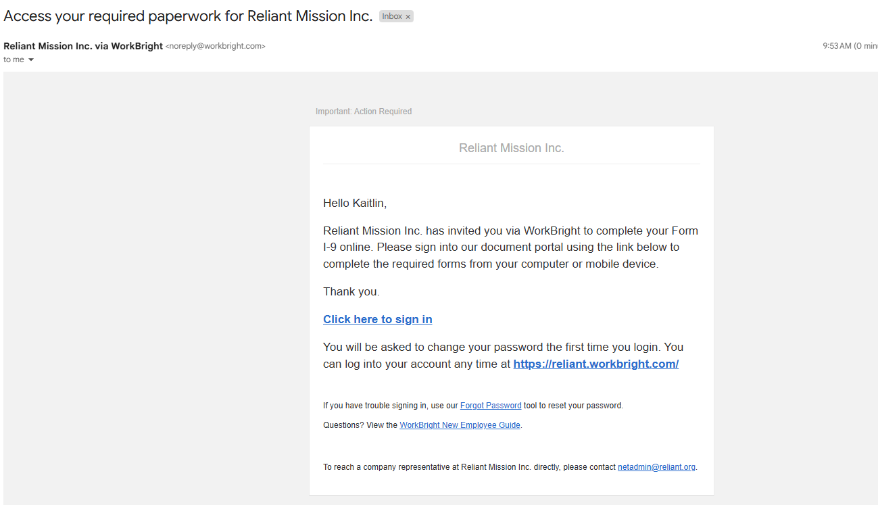878x505 pixels.
Task: Click the gray Reliant Mission Inc. card header
Action: coord(511,148)
